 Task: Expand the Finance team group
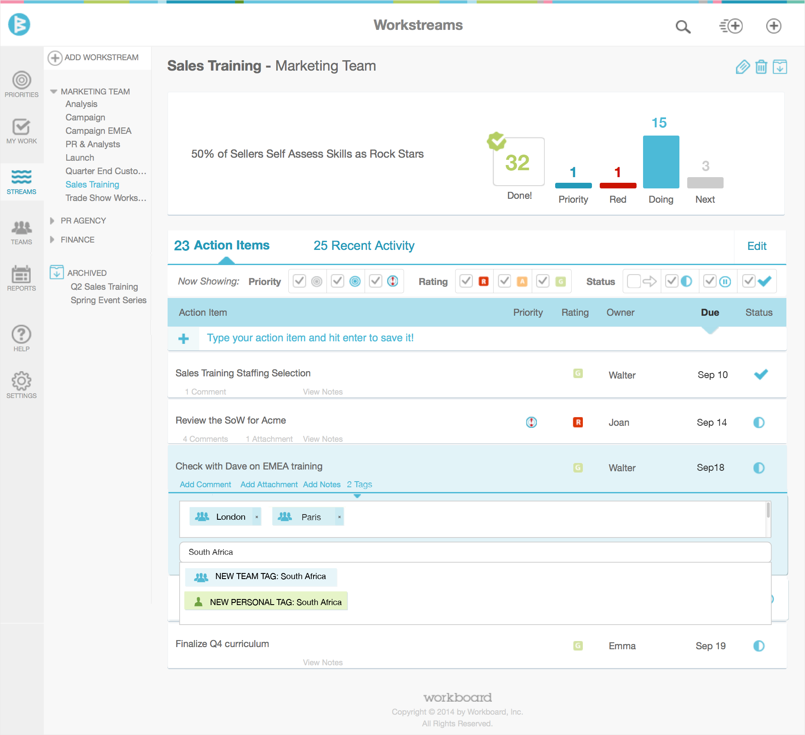coord(52,240)
